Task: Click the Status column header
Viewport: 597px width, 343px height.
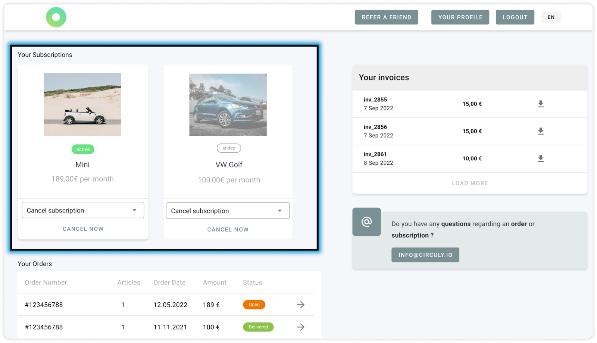Action: pos(253,283)
